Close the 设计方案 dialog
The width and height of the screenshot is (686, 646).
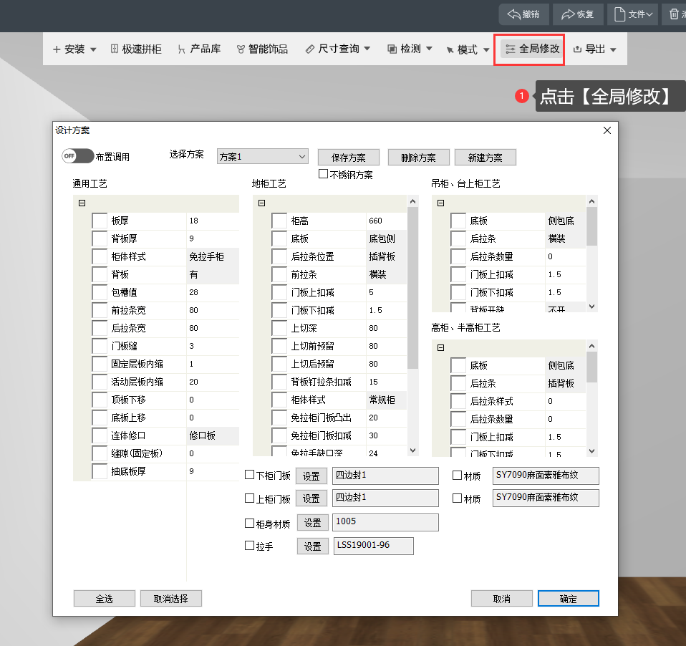coord(607,130)
